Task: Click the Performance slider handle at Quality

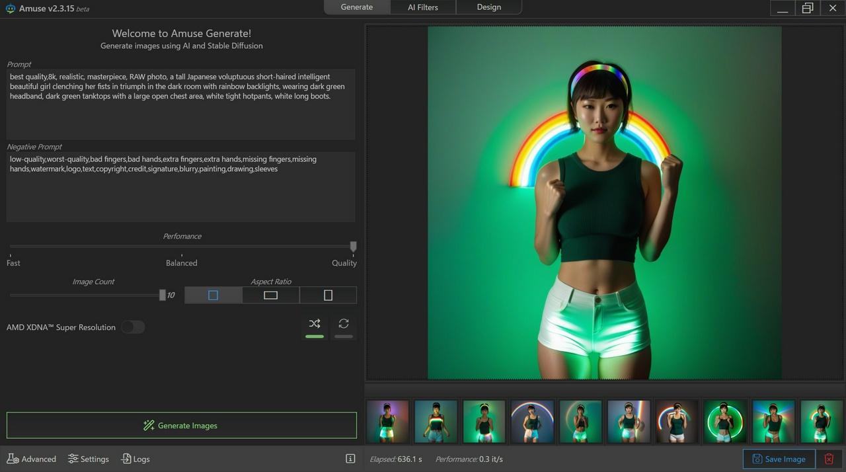Action: click(x=353, y=247)
